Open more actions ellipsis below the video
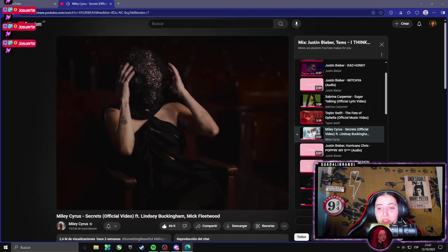Viewport: 448px width, 252px height. [x=285, y=226]
